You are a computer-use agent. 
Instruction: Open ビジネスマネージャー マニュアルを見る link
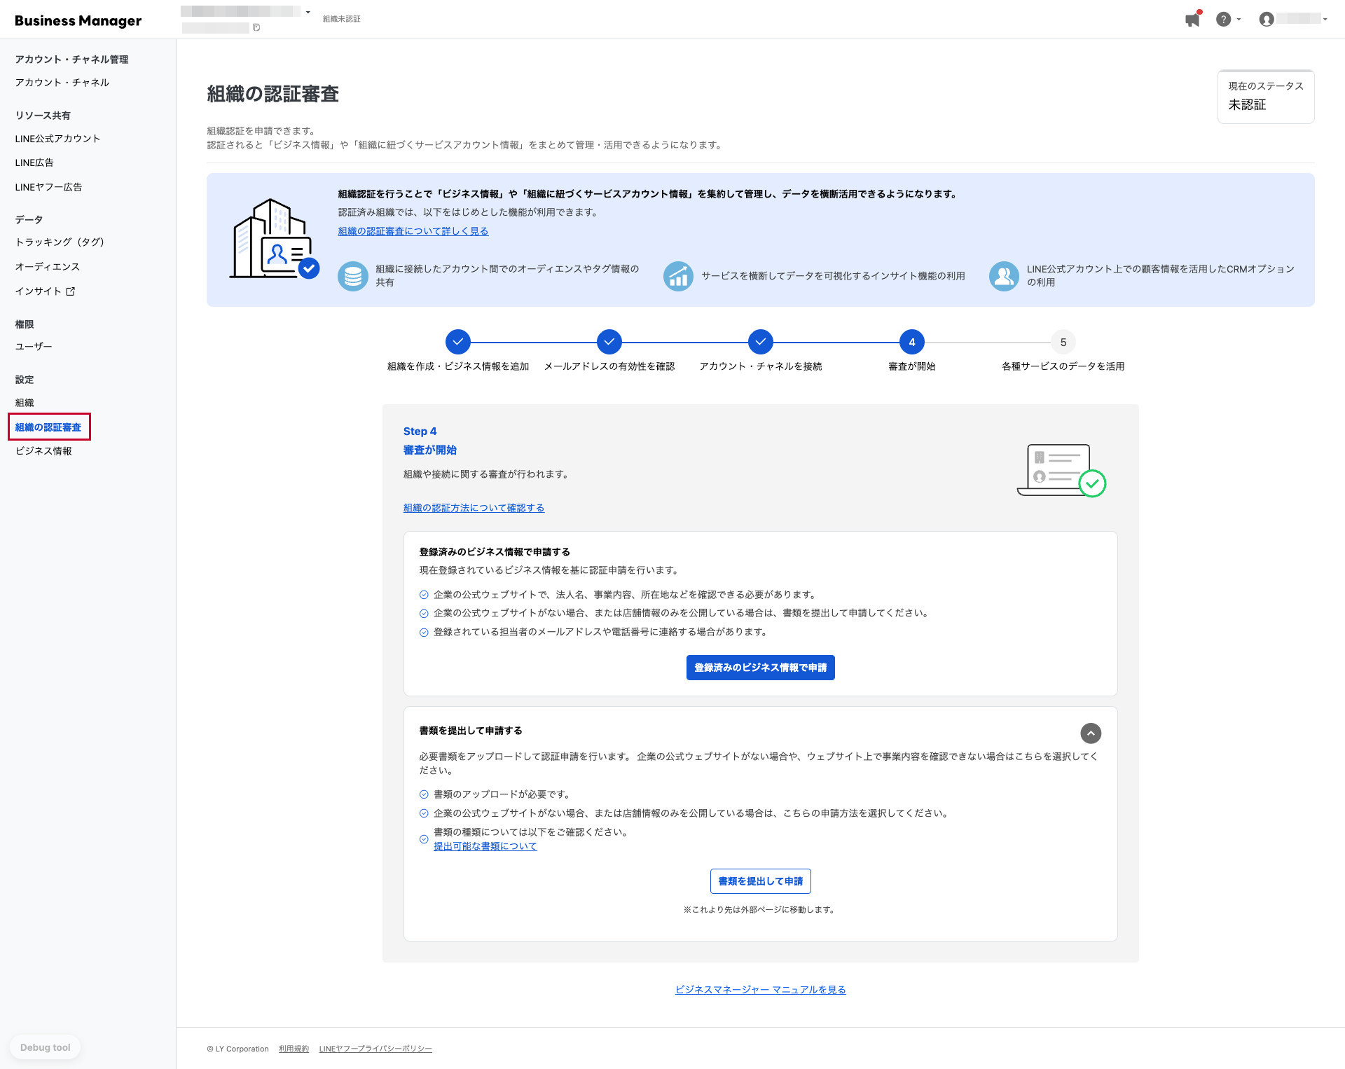click(x=760, y=990)
